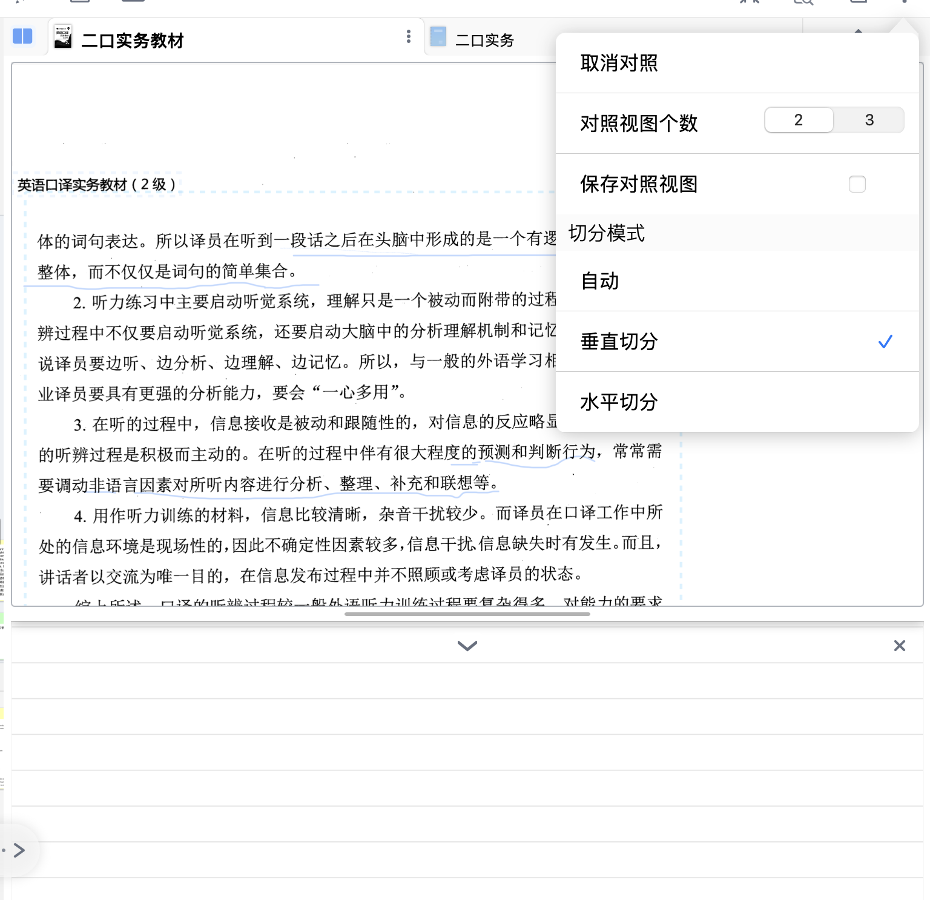Open the three-dot menu beside 二口实务教材
Screen dimensions: 930x900
pyautogui.click(x=409, y=37)
